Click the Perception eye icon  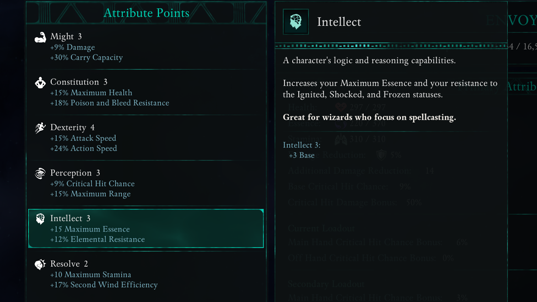pyautogui.click(x=40, y=174)
